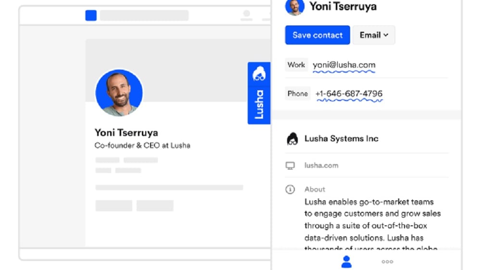Click the Phone label tag
This screenshot has height=270, width=481.
click(x=298, y=94)
